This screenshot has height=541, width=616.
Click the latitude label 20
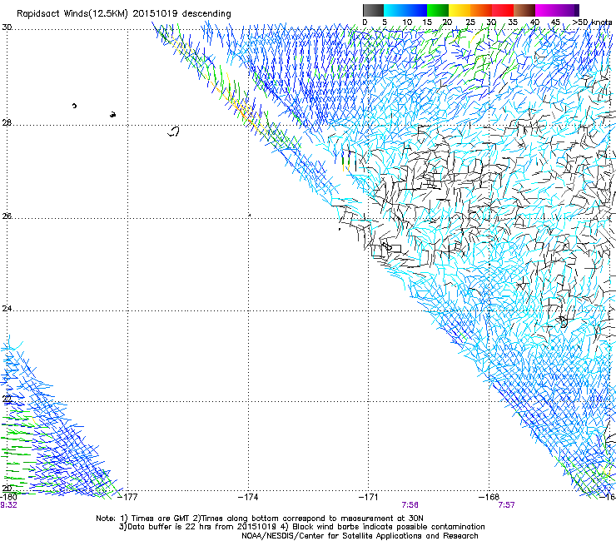(7, 488)
